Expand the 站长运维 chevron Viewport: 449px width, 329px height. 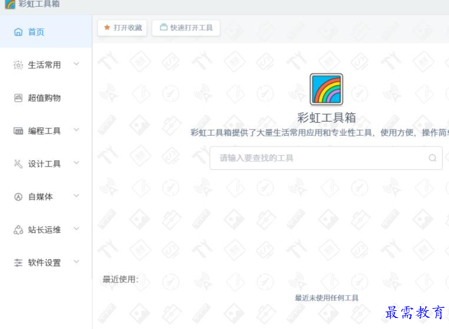(x=76, y=228)
